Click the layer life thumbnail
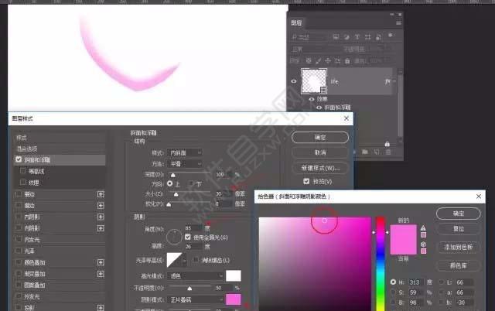The width and height of the screenshot is (495, 311). (313, 80)
